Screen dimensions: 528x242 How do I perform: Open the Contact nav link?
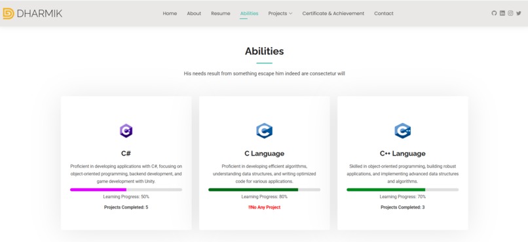click(383, 14)
